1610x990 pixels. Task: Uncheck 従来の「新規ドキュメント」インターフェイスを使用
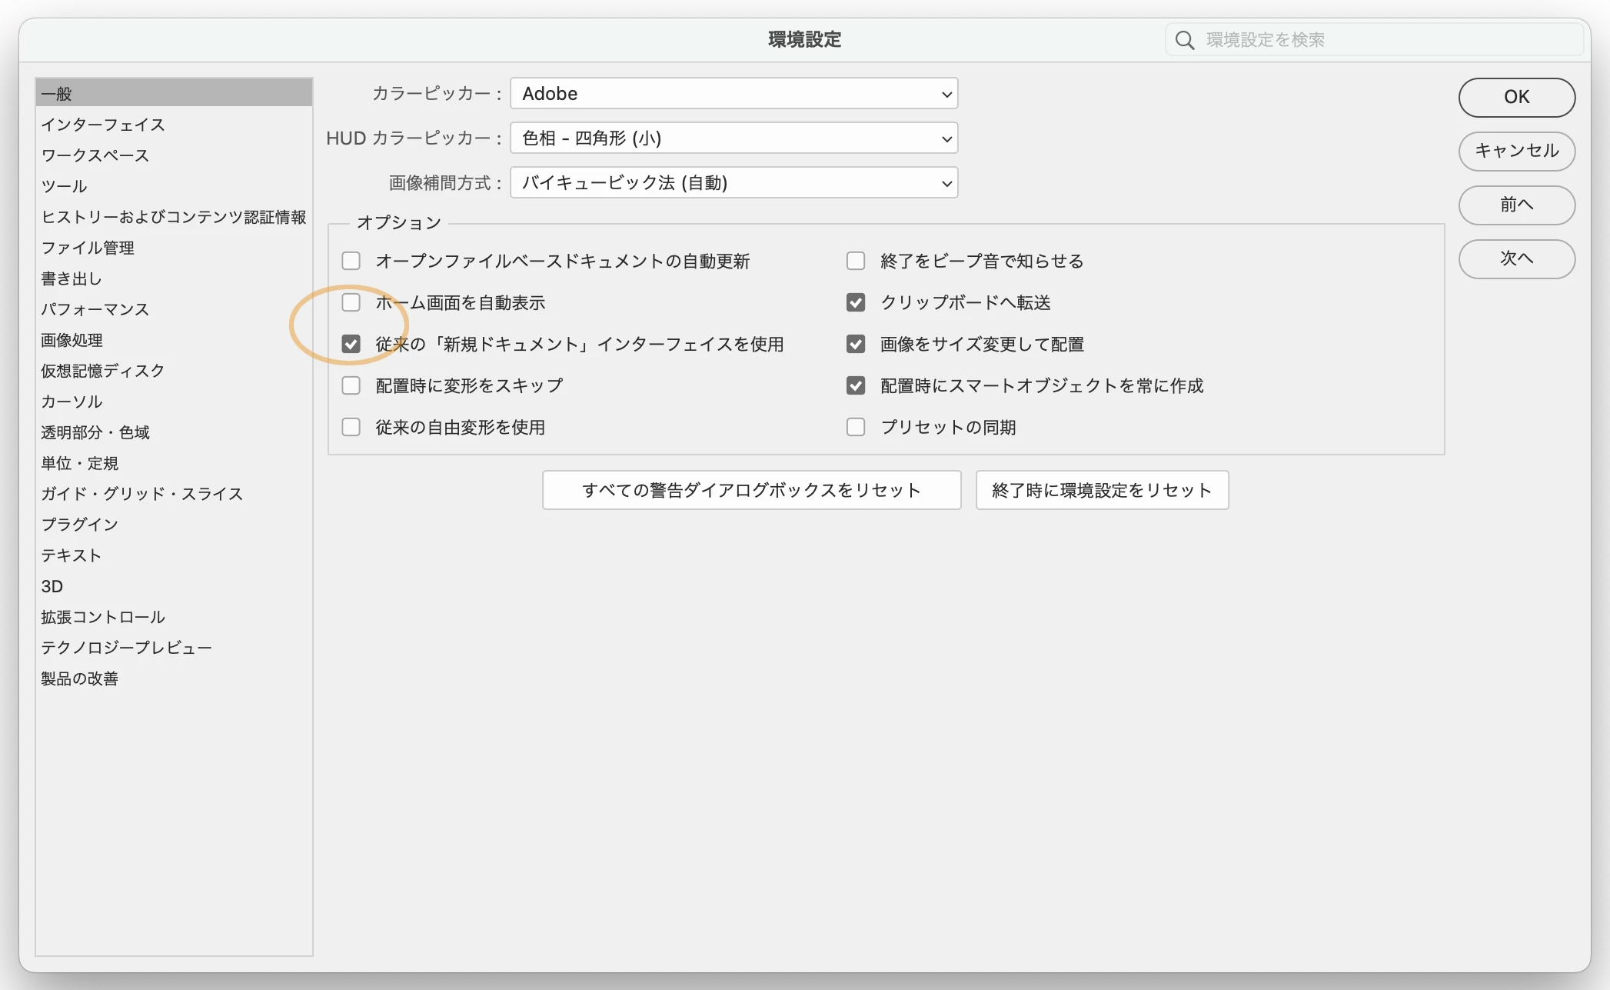351,344
